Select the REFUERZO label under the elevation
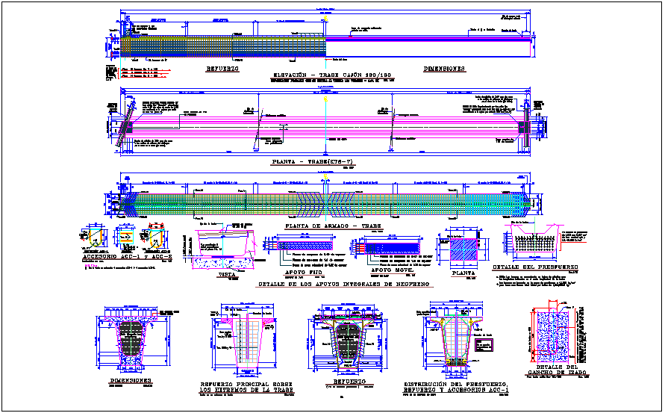The width and height of the screenshot is (665, 413). click(222, 69)
